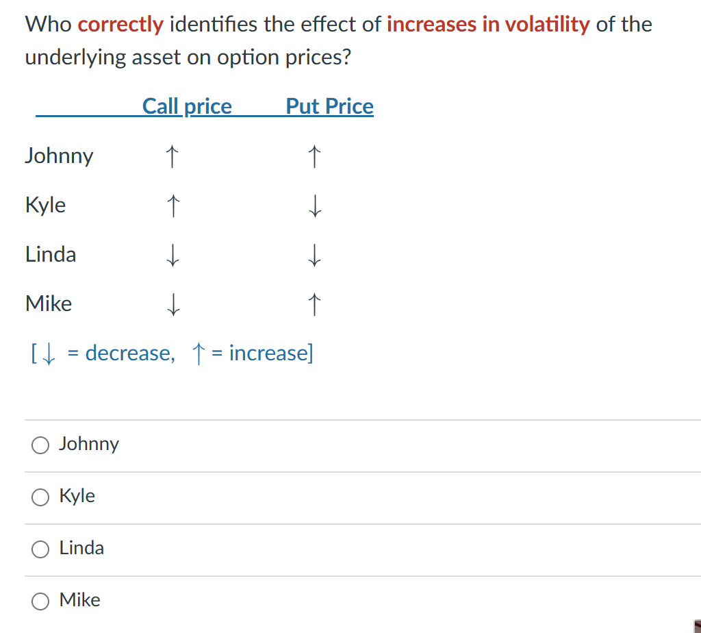This screenshot has width=701, height=633.
Task: Click Mike's put price up arrow
Action: (314, 304)
